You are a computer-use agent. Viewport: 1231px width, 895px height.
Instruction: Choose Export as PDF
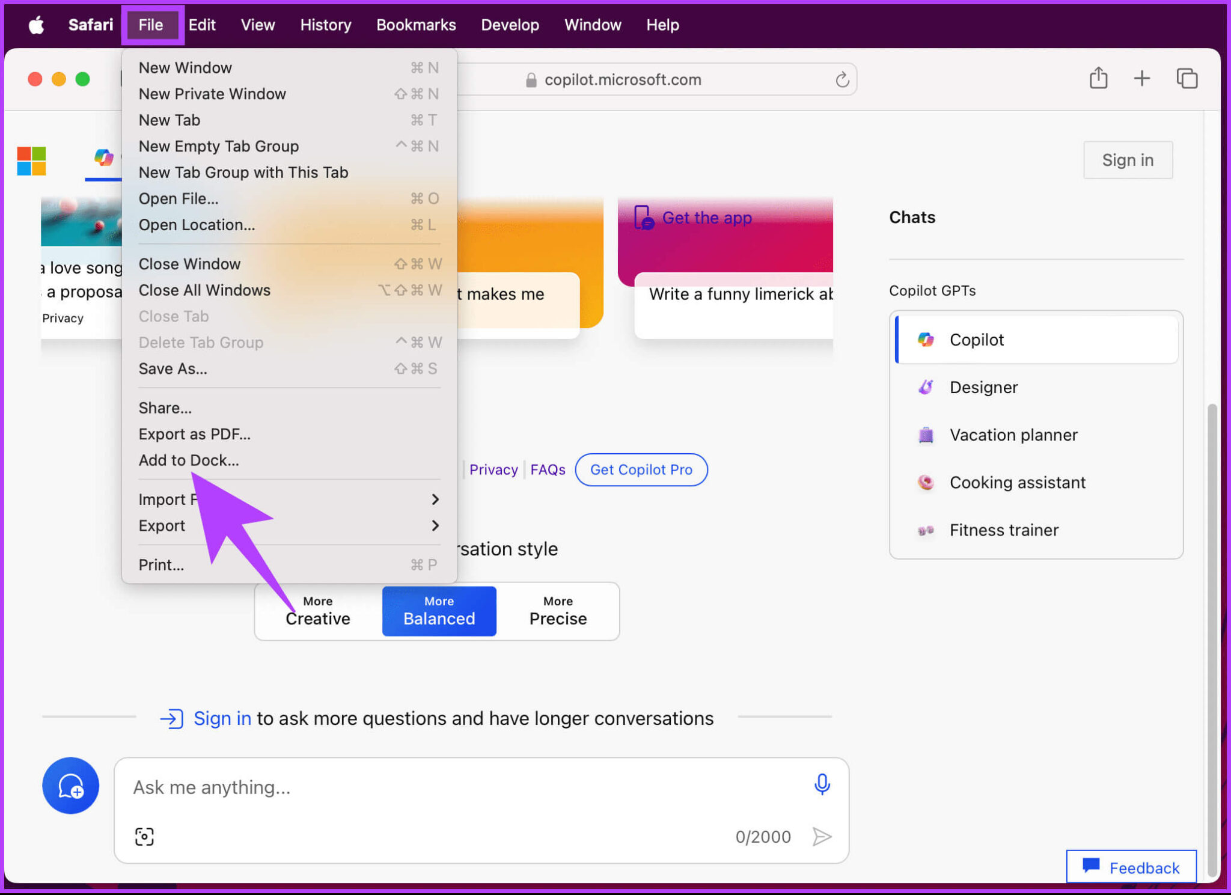(x=289, y=434)
